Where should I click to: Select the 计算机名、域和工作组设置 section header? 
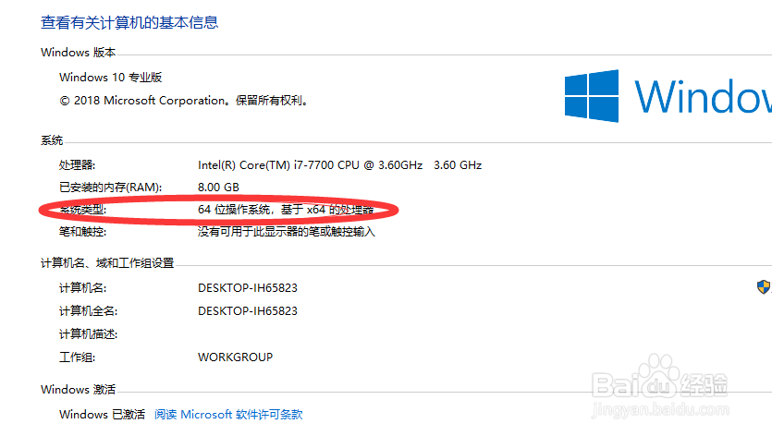click(107, 262)
